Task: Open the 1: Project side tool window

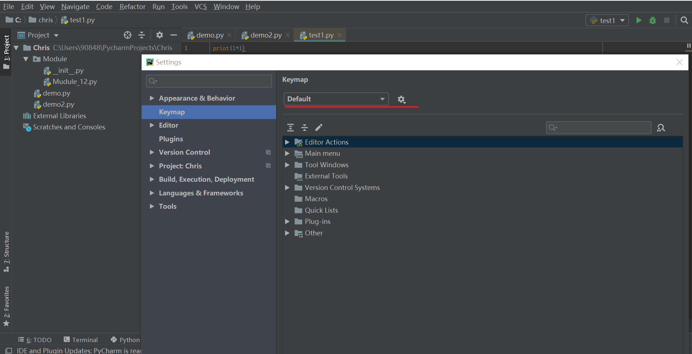Action: [x=6, y=52]
